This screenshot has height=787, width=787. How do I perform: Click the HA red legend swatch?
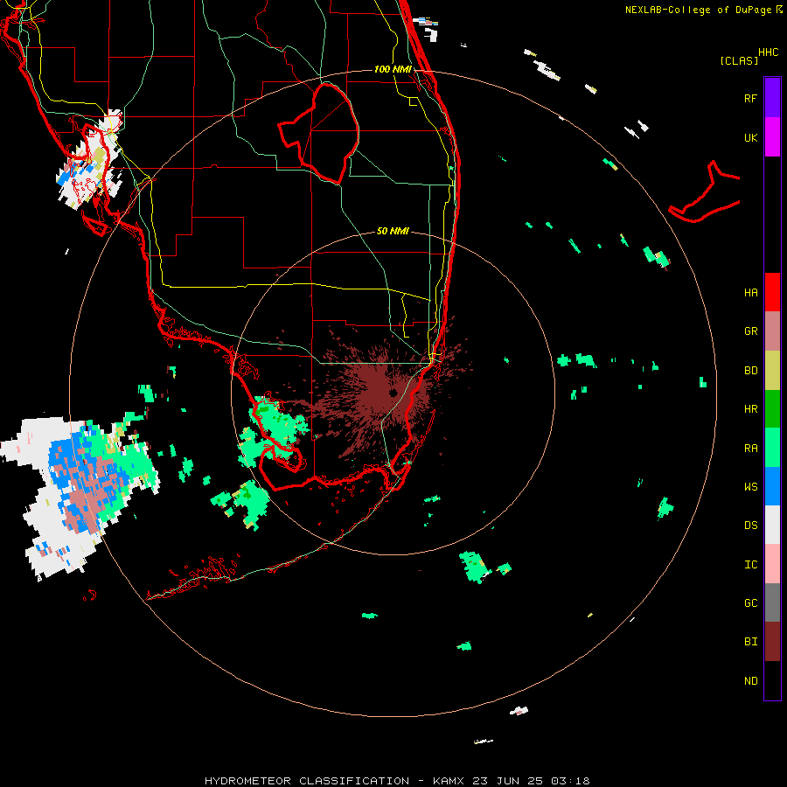772,292
